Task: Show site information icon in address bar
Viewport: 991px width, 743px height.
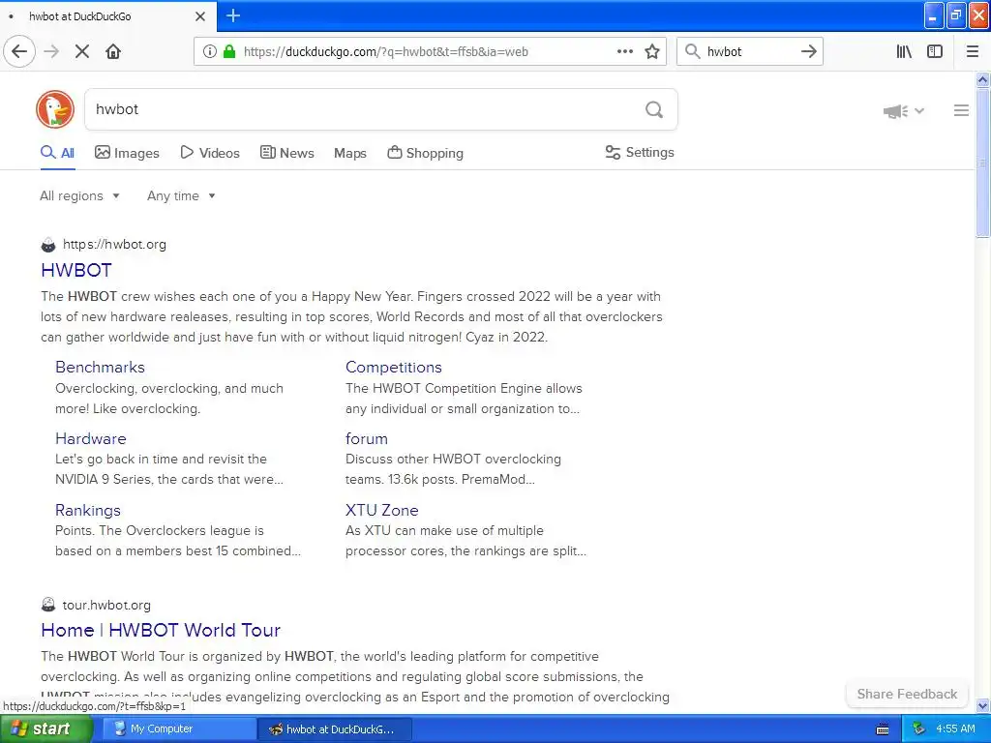Action: click(x=209, y=51)
